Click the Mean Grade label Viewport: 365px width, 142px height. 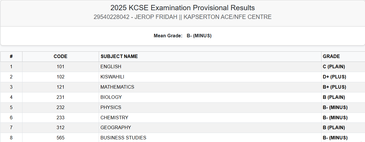(x=168, y=36)
